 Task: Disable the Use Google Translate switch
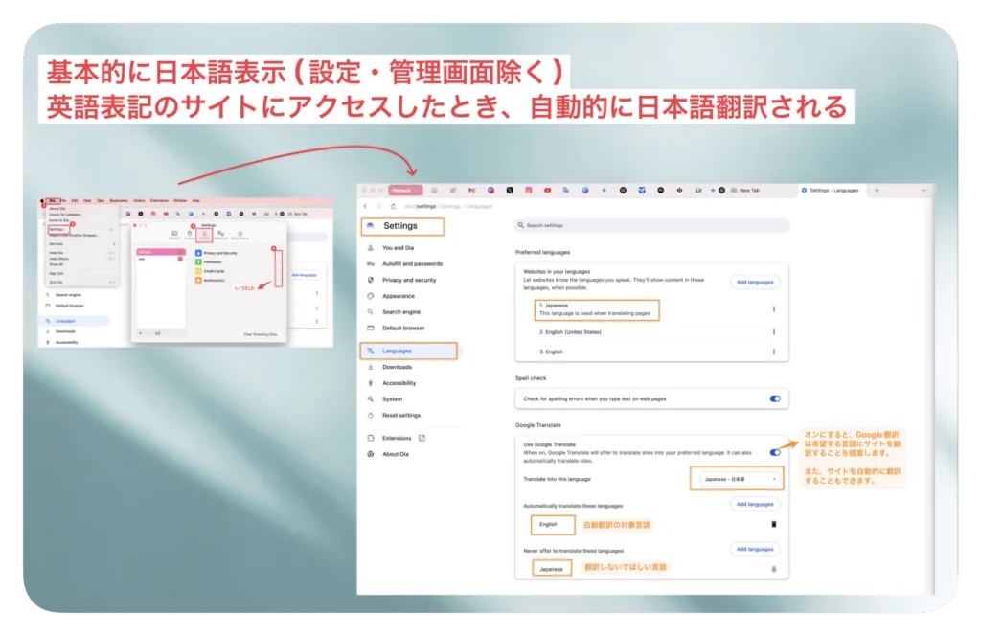point(775,452)
